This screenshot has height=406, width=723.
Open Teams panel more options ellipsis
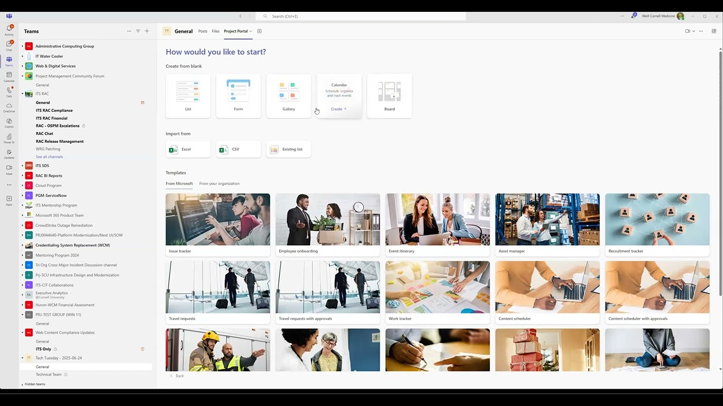pos(129,31)
